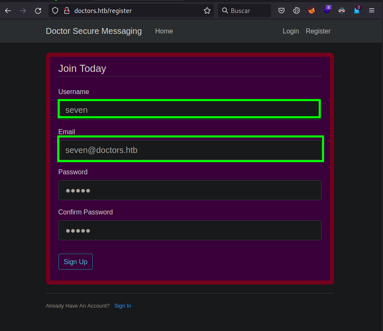Open the Firefox hamburger menu
This screenshot has height=331, width=383.
(x=372, y=11)
